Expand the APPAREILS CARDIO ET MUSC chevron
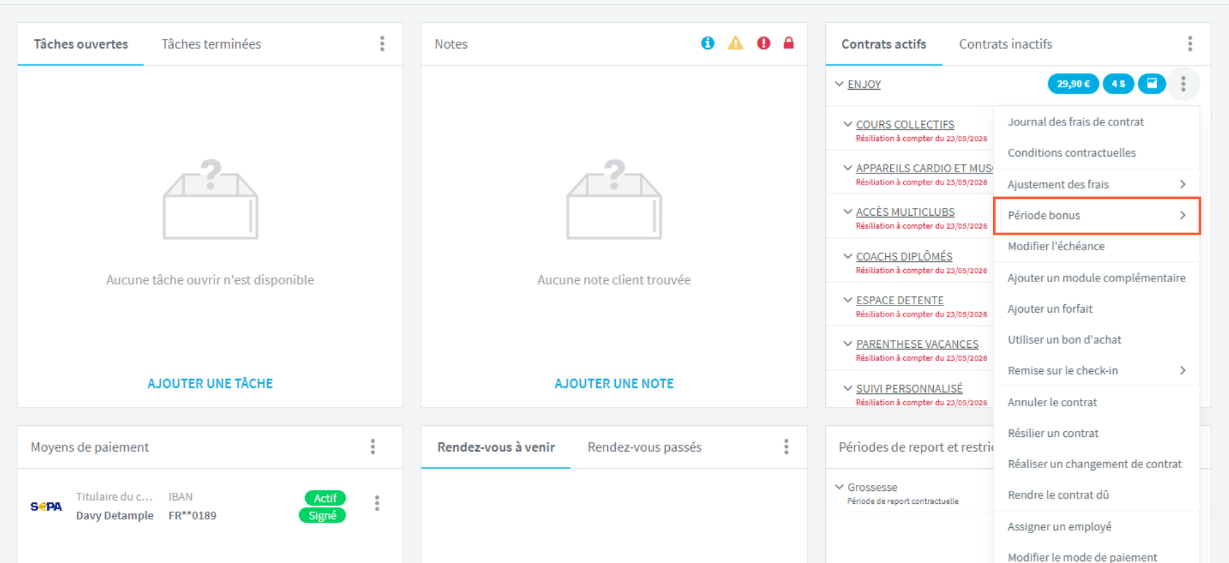The image size is (1229, 563). (847, 168)
